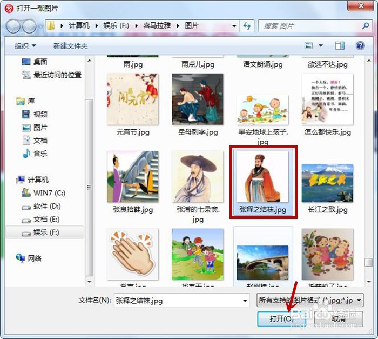378x339 pixels.
Task: Click file name 语文朗诵.jpg
Action: pos(263,65)
